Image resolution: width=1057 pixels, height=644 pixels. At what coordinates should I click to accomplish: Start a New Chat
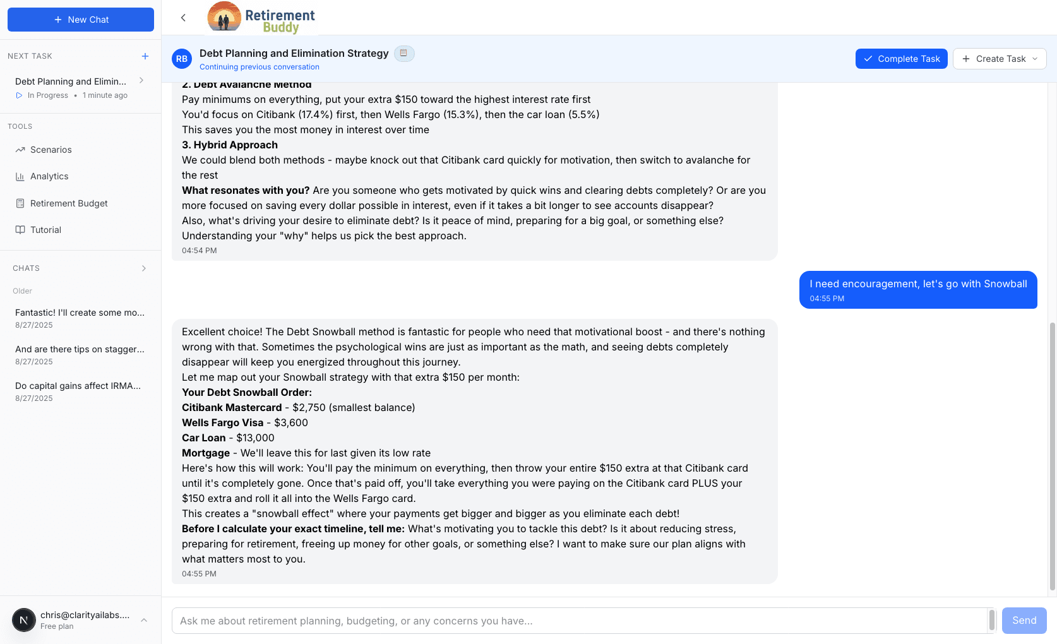click(x=81, y=20)
